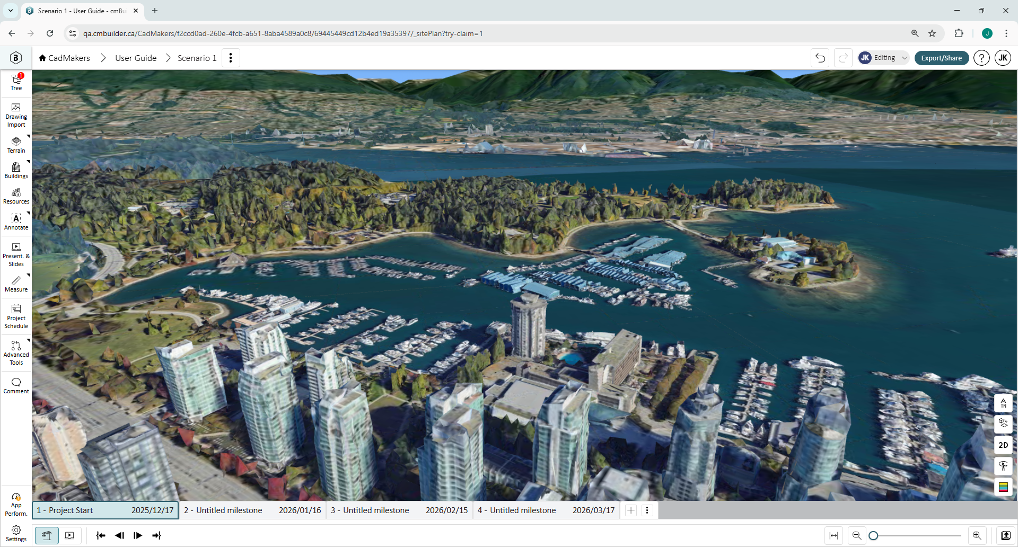1018x547 pixels.
Task: Open the help question mark
Action: [x=981, y=58]
